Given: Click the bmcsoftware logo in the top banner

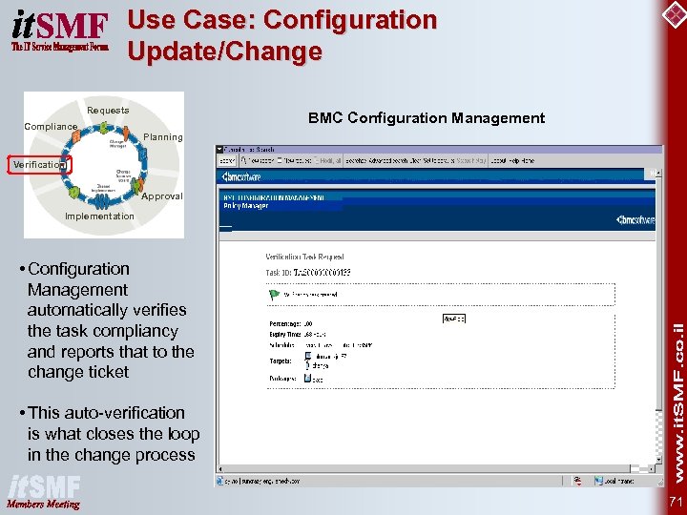Looking at the screenshot, I should pos(241,177).
